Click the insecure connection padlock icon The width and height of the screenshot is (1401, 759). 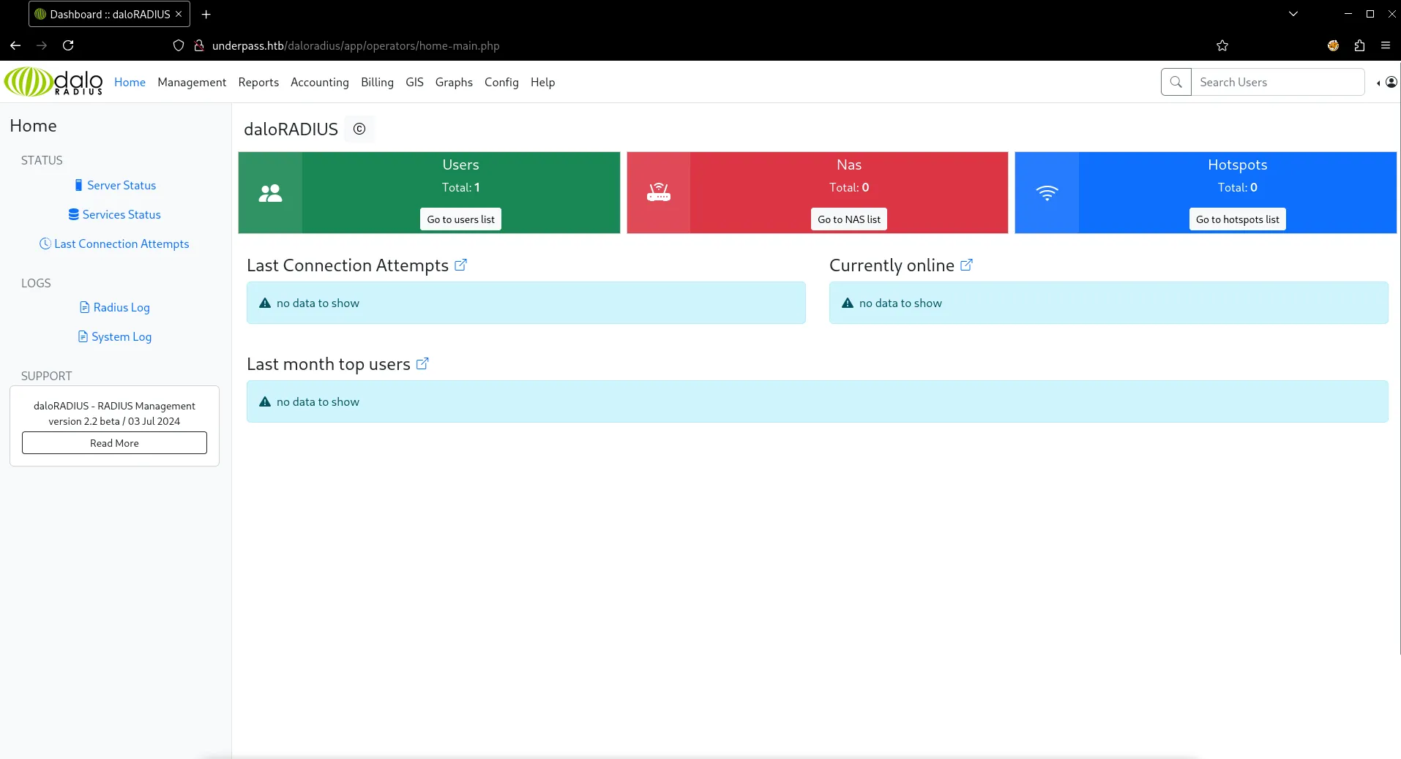tap(198, 45)
